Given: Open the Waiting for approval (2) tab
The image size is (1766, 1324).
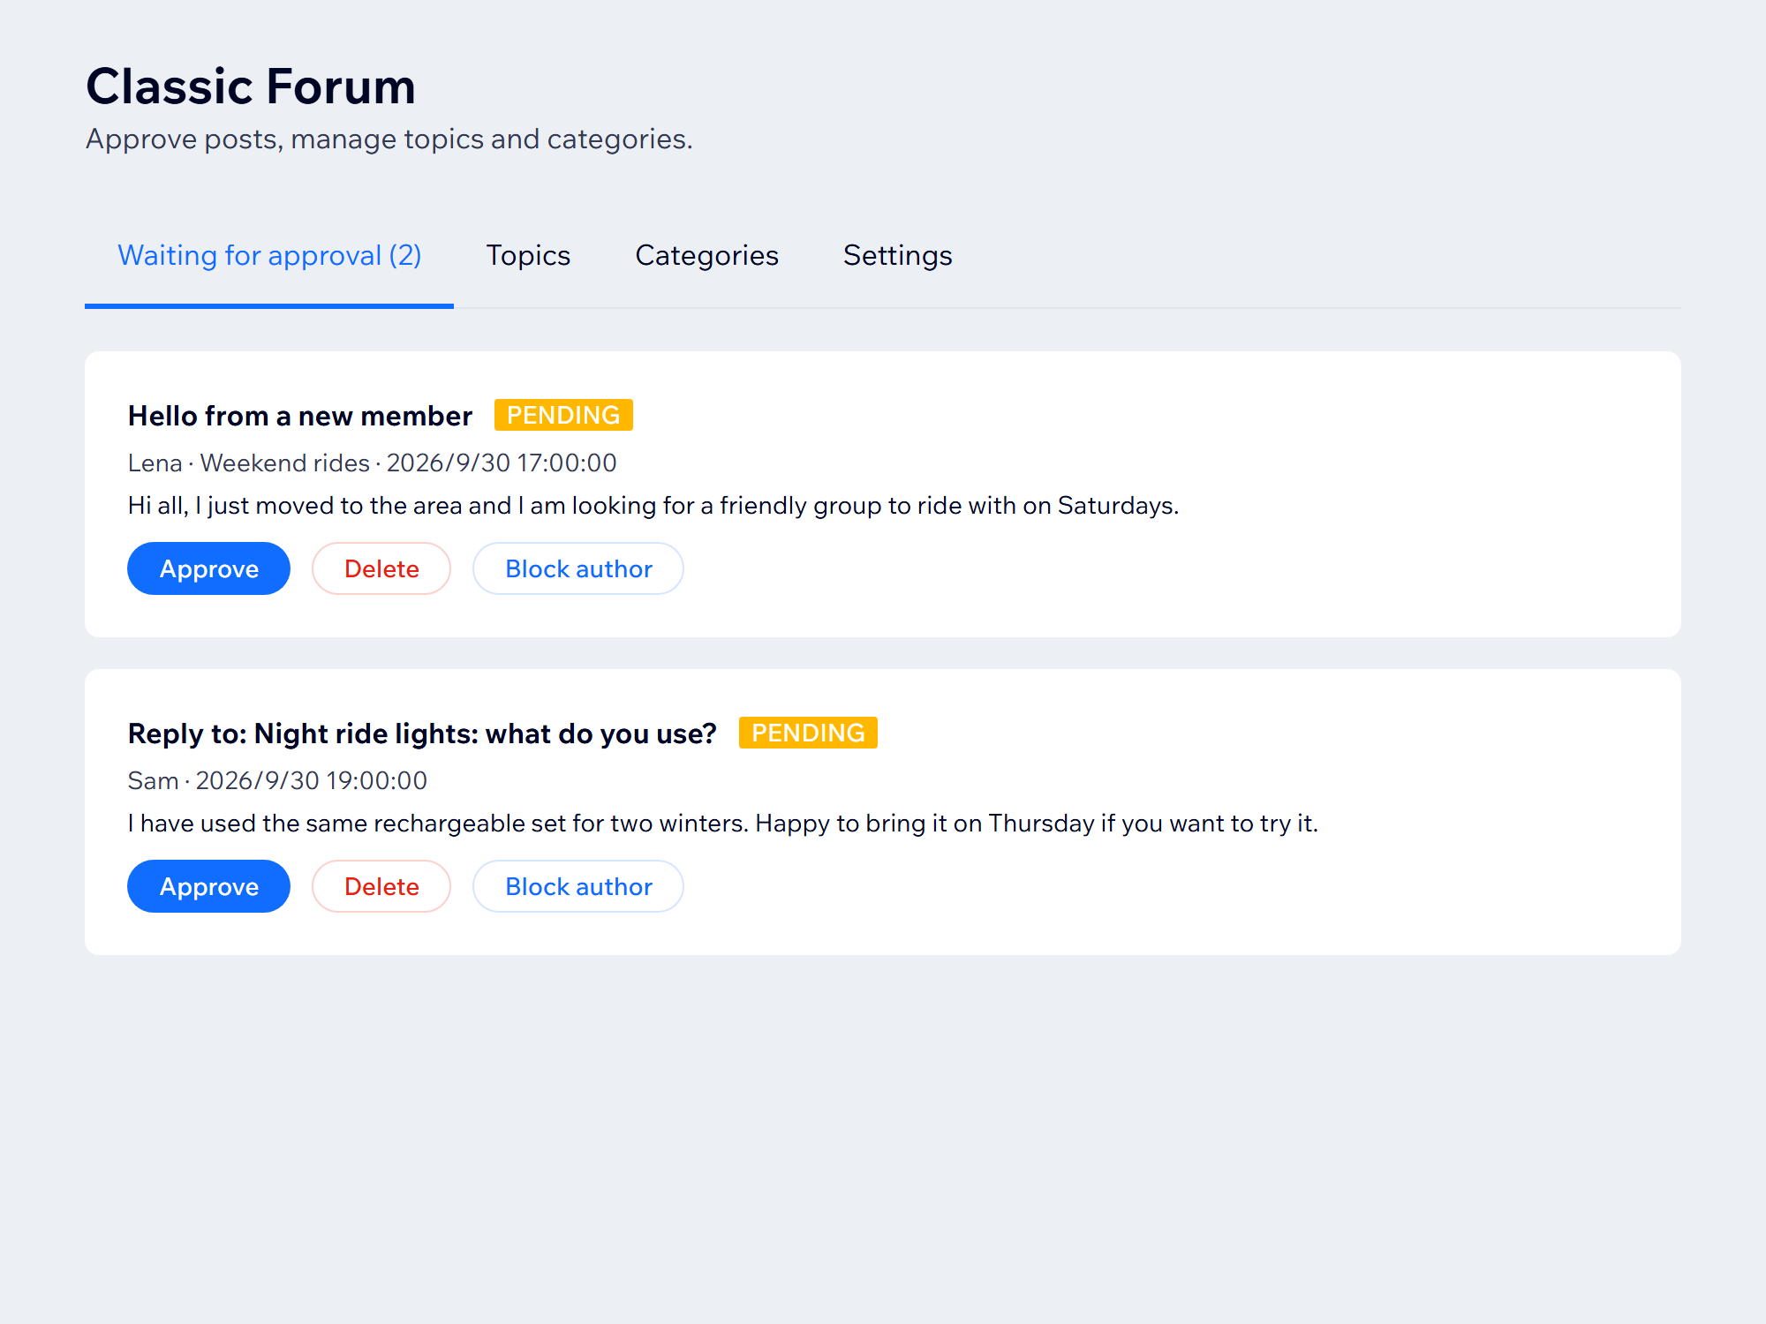Looking at the screenshot, I should click(269, 256).
